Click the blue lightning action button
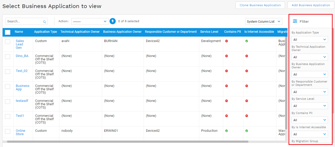 tap(112, 21)
